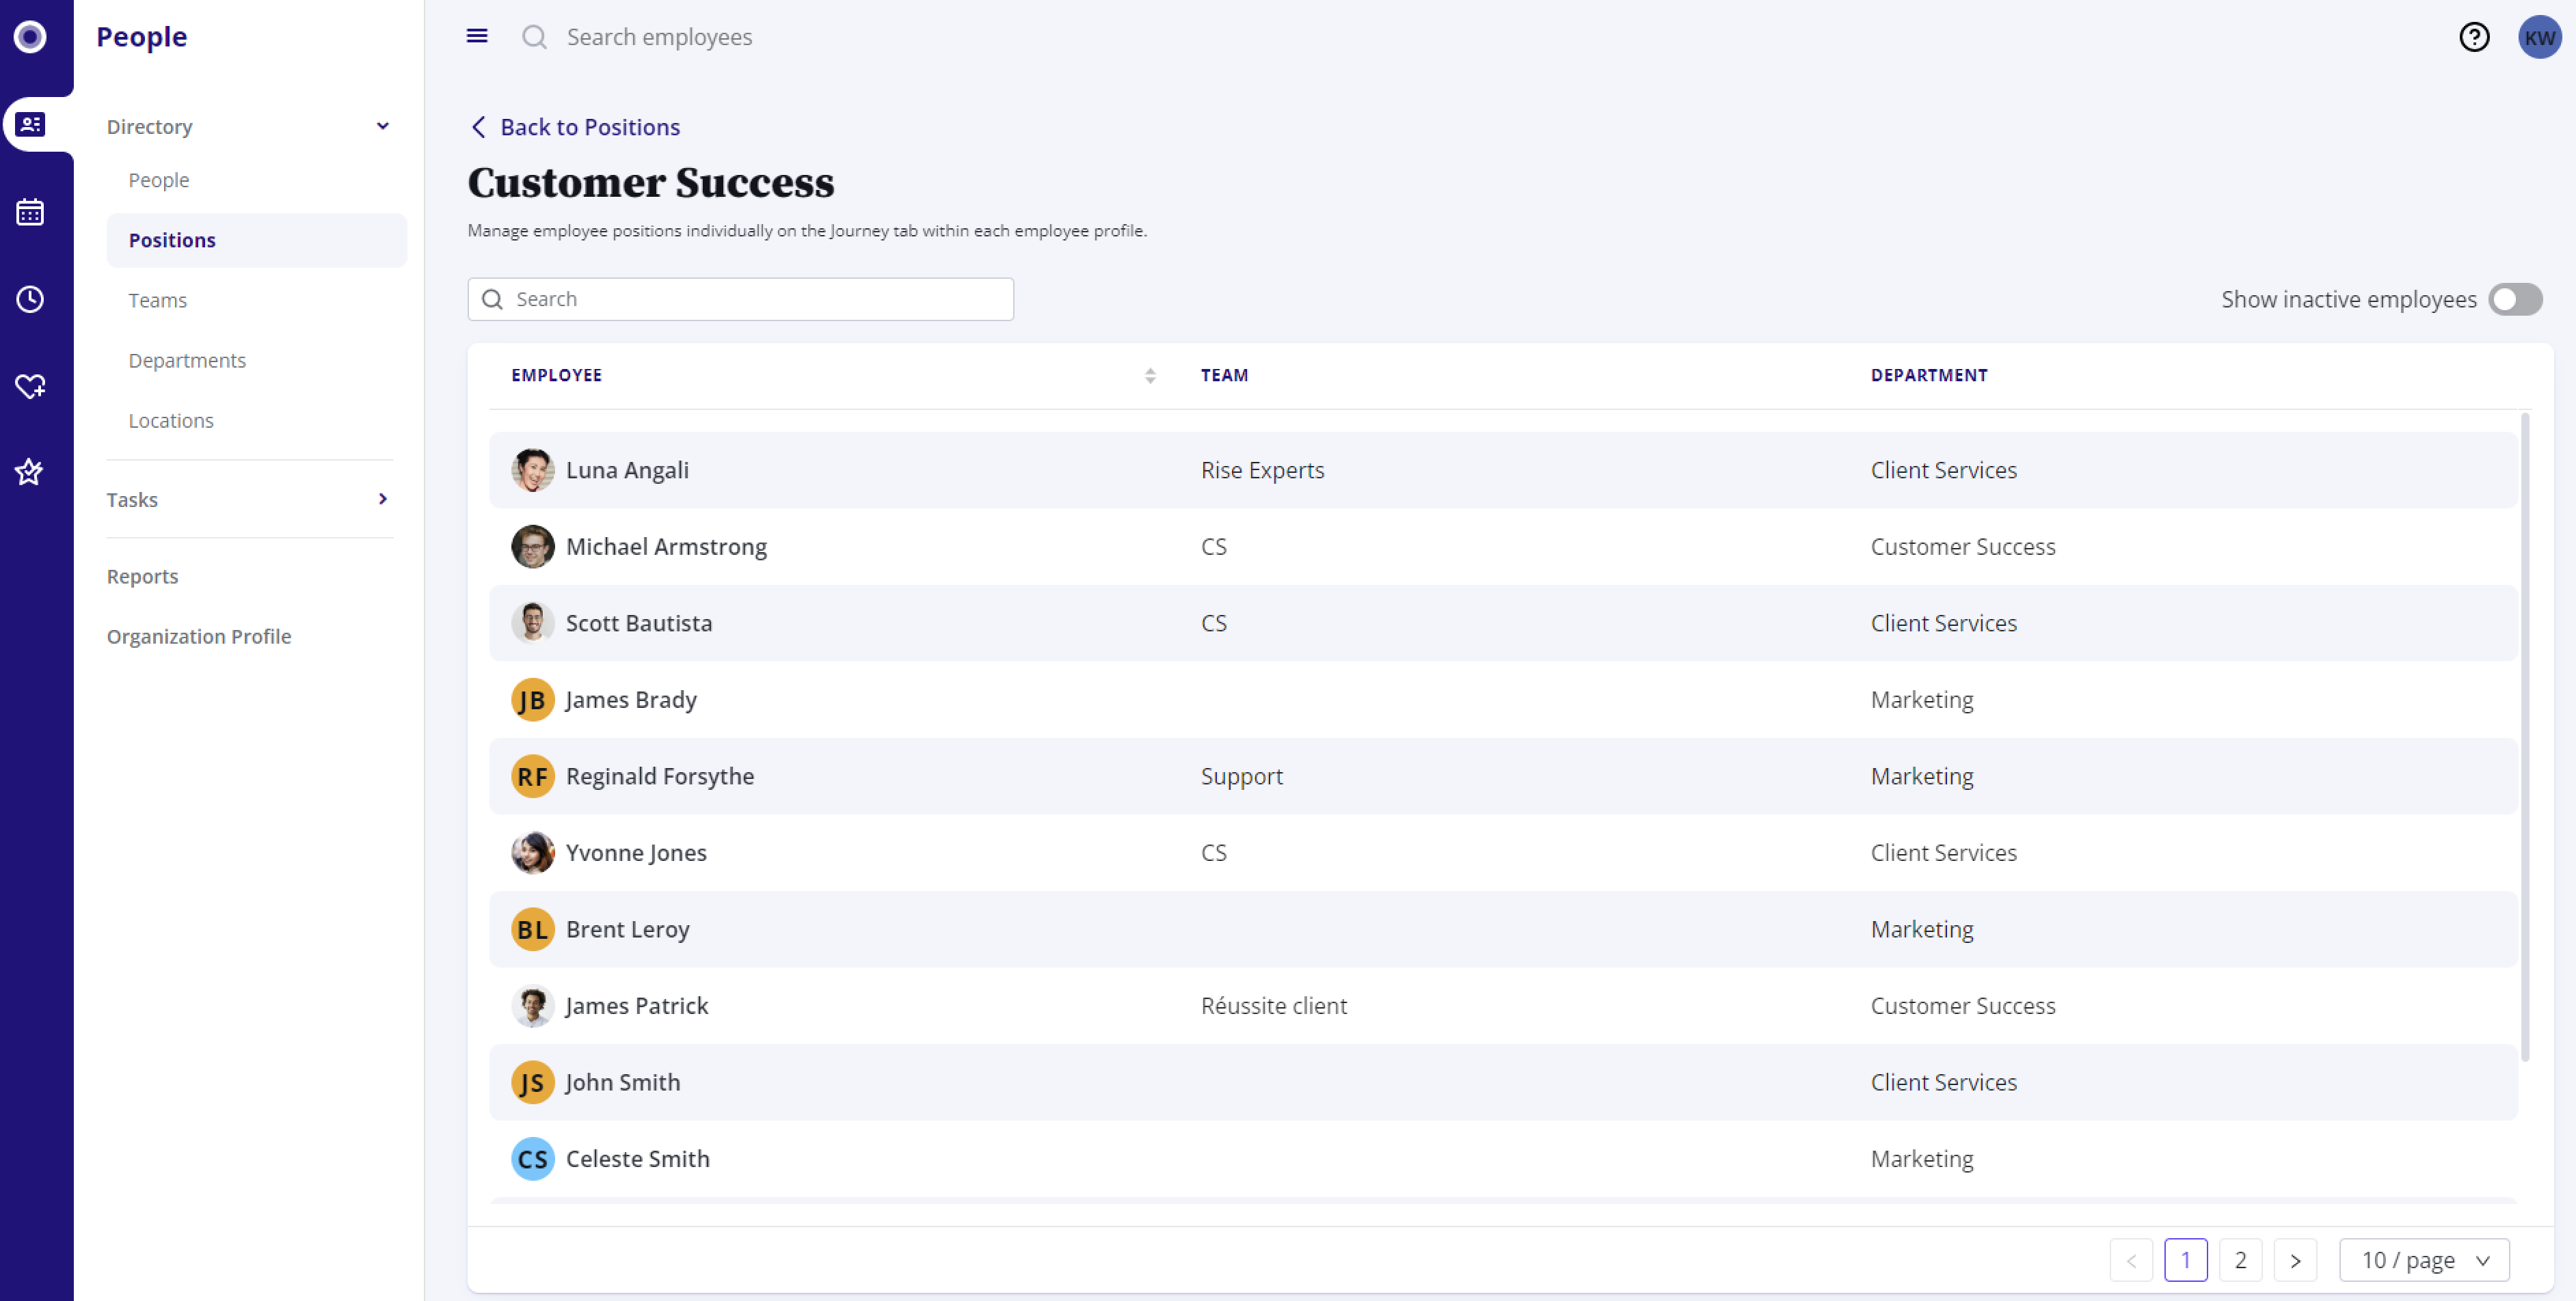Click Michael Armstrong's profile photo
The width and height of the screenshot is (2576, 1301).
tap(532, 547)
